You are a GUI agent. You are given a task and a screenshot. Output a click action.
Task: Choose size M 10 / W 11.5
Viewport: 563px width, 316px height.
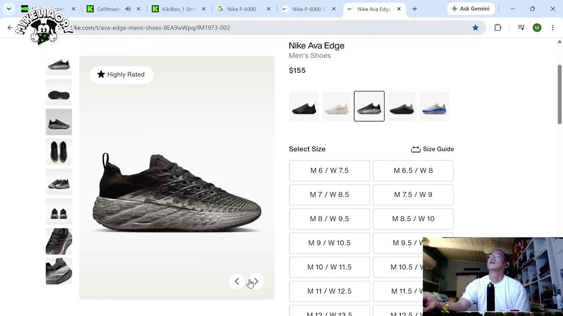coord(329,267)
